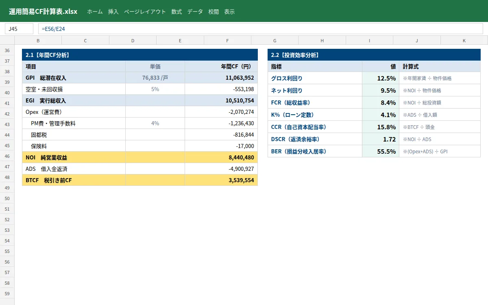The height and width of the screenshot is (305, 488).
Task: Open the ホーム menu
Action: tap(95, 12)
